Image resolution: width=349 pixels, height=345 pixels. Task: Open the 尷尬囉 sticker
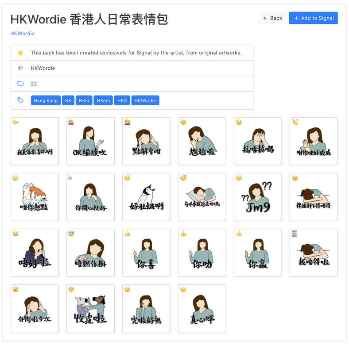point(202,142)
